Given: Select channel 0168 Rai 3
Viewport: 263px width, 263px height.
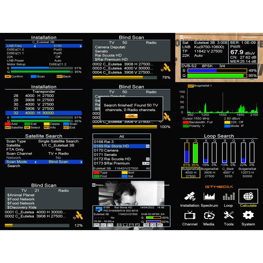Looking at the screenshot, I should click(122, 142).
